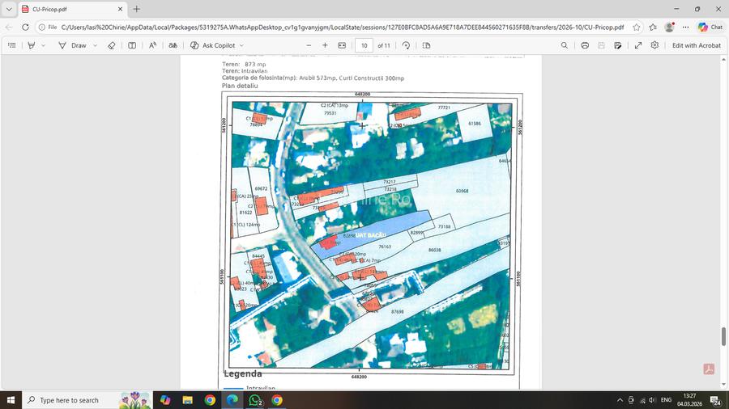Click the Fit to width icon
This screenshot has width=729, height=409.
coord(342,45)
